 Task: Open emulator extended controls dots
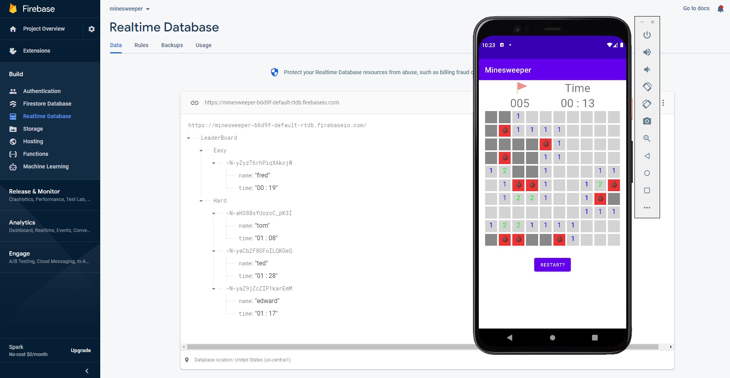coord(647,208)
